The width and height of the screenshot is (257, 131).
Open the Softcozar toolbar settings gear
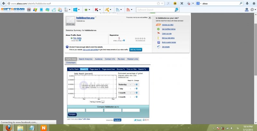(x=253, y=10)
